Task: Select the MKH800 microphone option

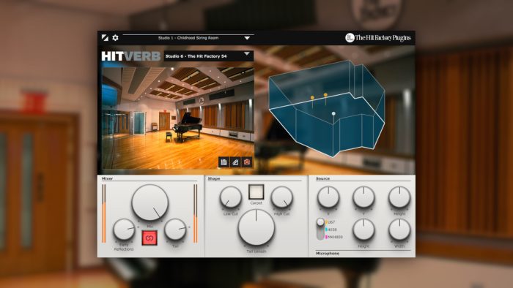Action: [x=333, y=237]
